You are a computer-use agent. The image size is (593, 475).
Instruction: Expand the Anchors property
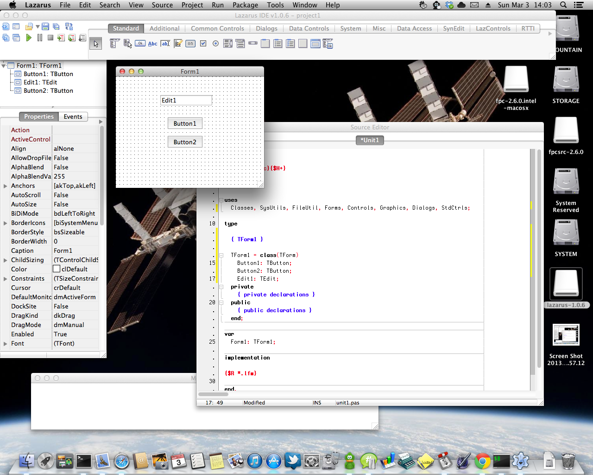pyautogui.click(x=5, y=186)
